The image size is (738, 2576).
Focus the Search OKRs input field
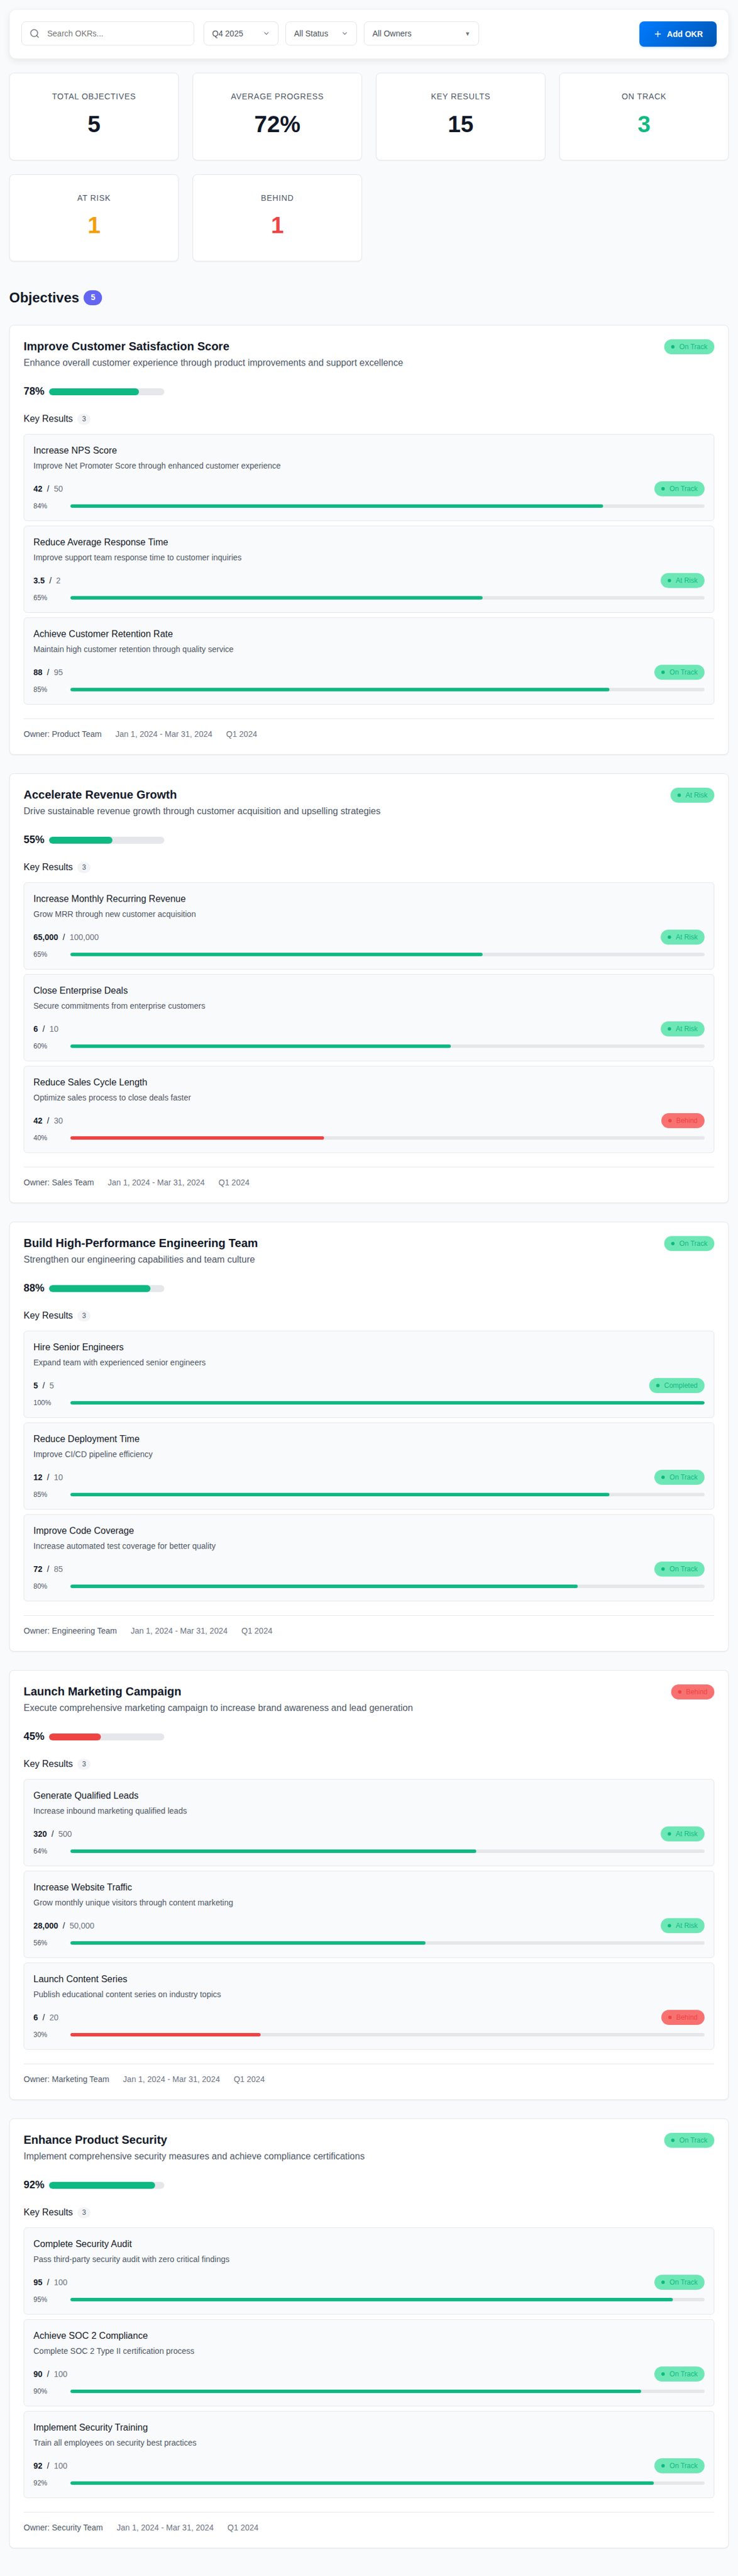pos(108,34)
